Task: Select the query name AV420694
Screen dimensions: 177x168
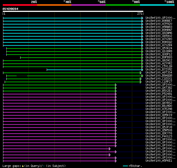Action: 11,9
